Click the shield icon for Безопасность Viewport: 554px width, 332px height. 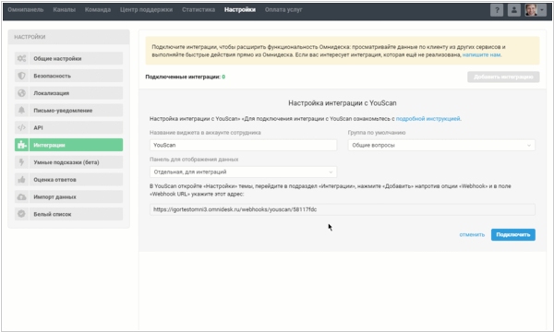22,76
